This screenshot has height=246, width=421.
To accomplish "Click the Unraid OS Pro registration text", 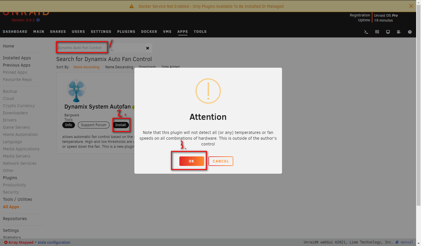I will pos(386,16).
